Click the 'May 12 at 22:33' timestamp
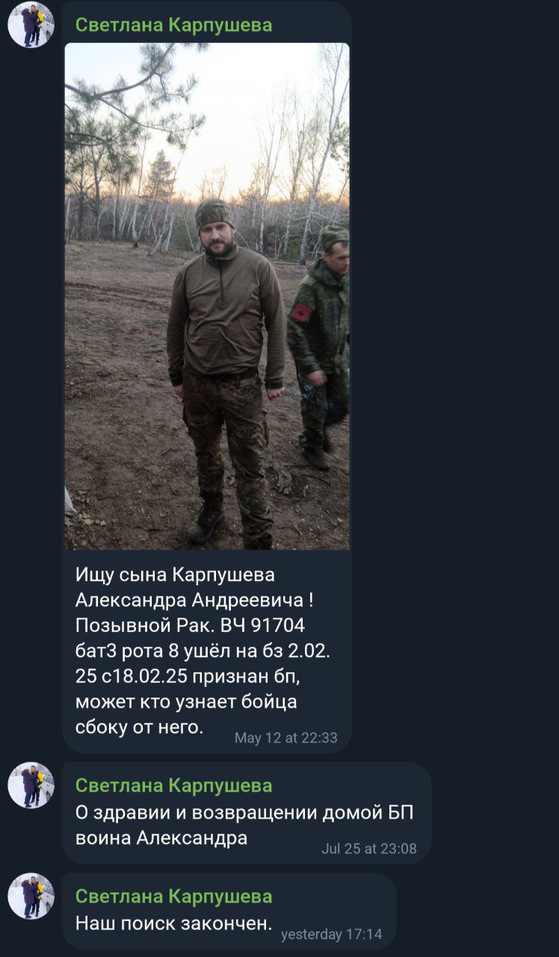The width and height of the screenshot is (559, 957). (x=285, y=738)
